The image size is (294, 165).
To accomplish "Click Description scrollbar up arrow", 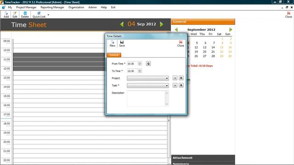I will [167, 93].
